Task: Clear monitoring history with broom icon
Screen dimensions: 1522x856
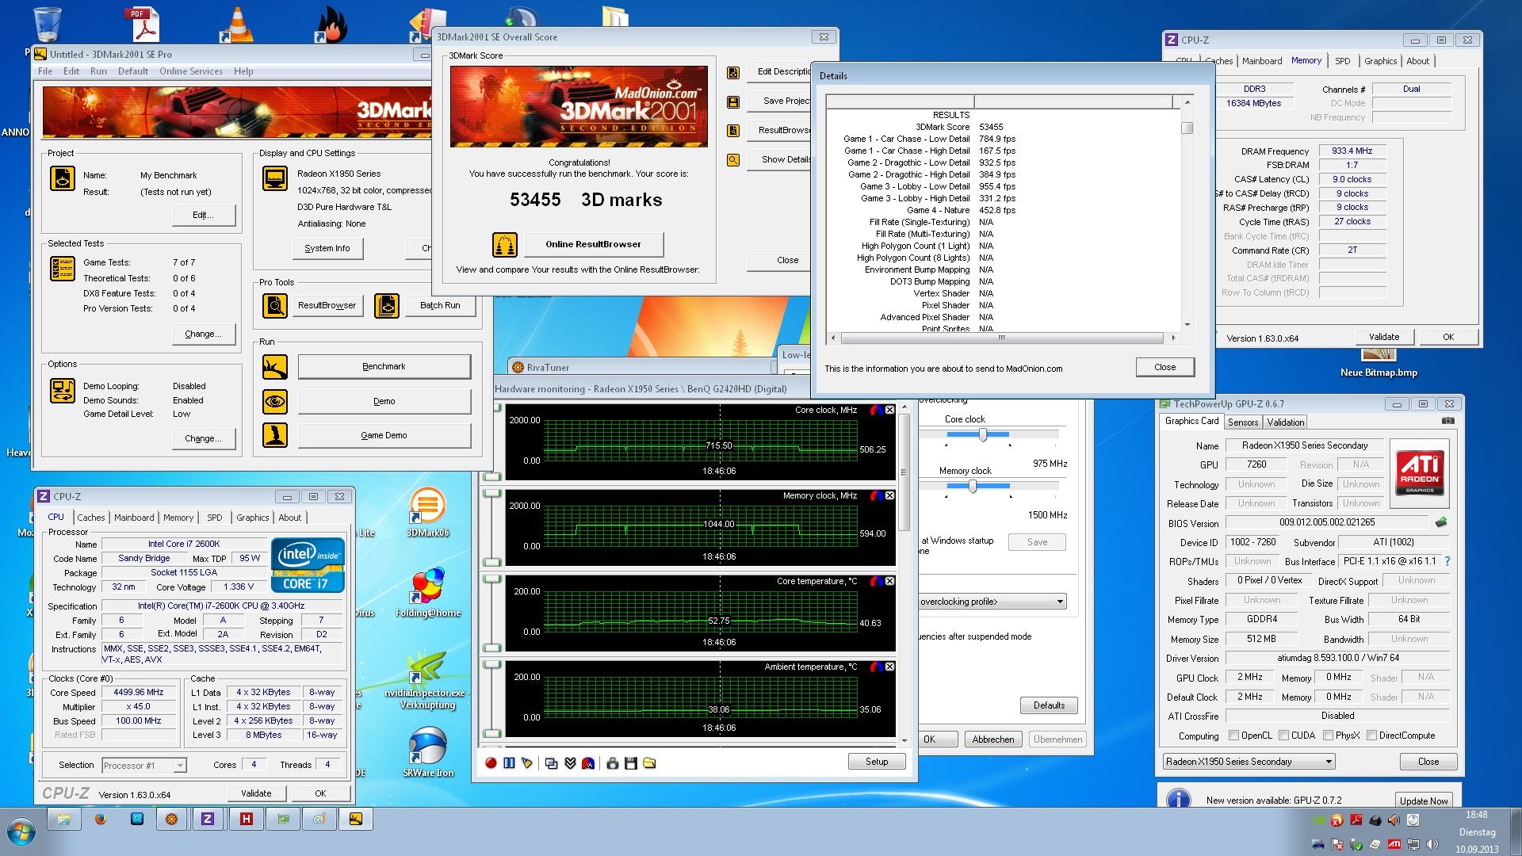Action: point(527,763)
